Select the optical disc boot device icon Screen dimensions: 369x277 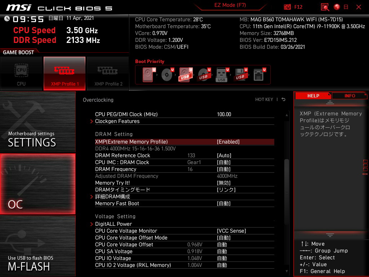coord(166,75)
